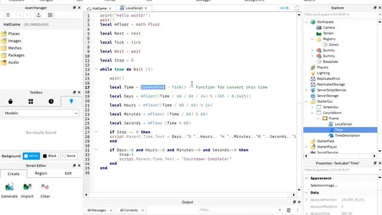The image size is (382, 215).
Task: Open the Audio folder in Asset Manager
Action: pyautogui.click(x=10, y=62)
